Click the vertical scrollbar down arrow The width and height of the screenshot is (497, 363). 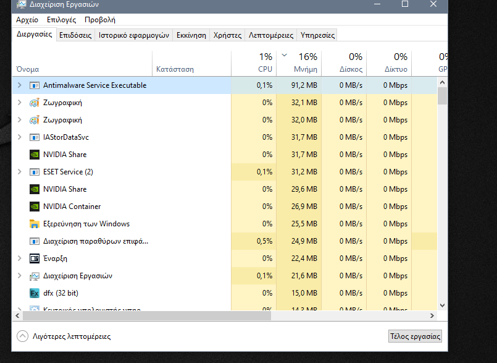[x=442, y=305]
